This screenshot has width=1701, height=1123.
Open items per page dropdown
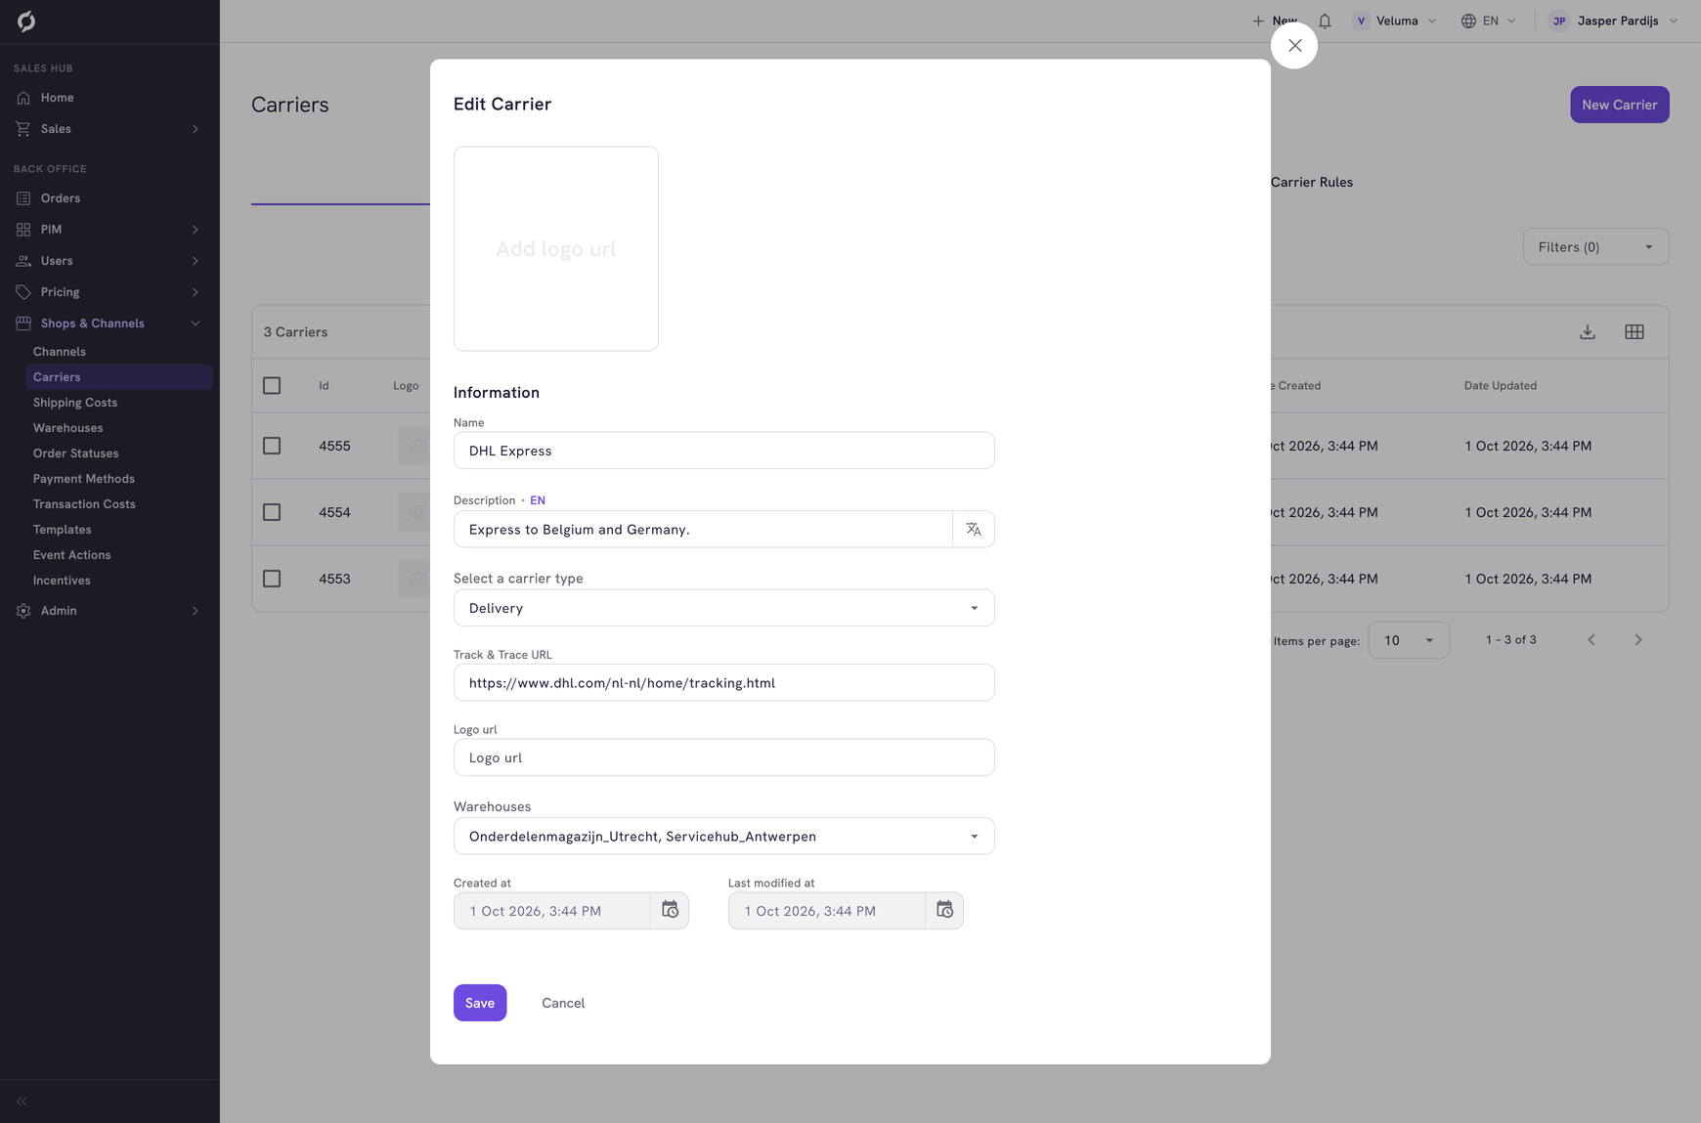[1409, 640]
